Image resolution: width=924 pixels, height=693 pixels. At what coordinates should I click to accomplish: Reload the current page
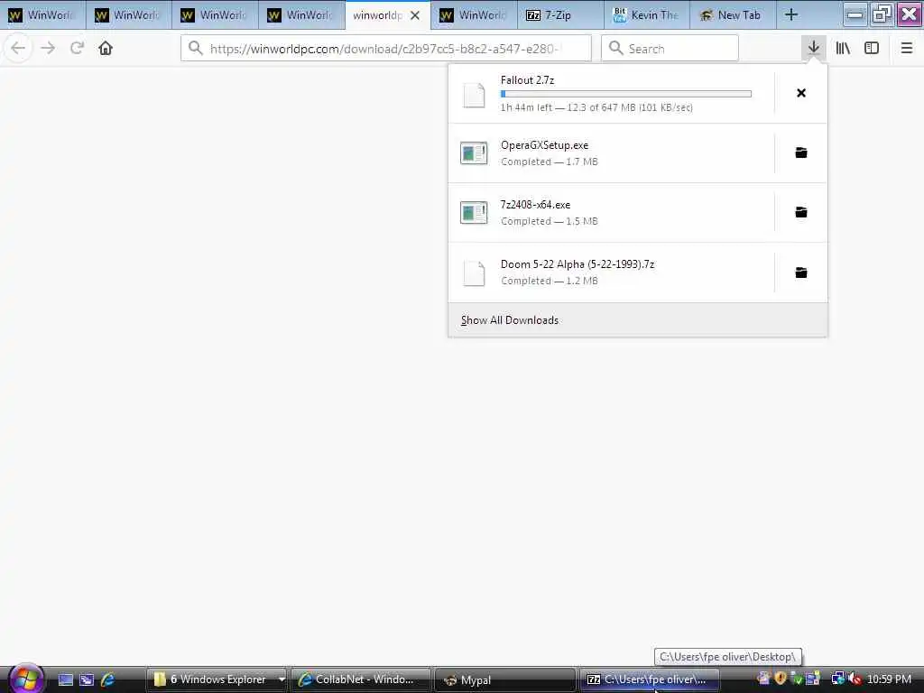click(77, 49)
